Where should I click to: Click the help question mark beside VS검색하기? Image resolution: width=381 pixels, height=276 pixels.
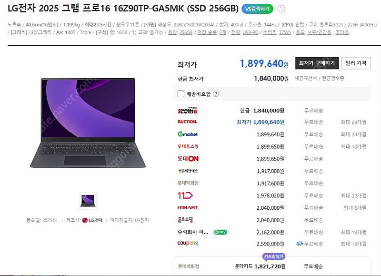tap(281, 9)
